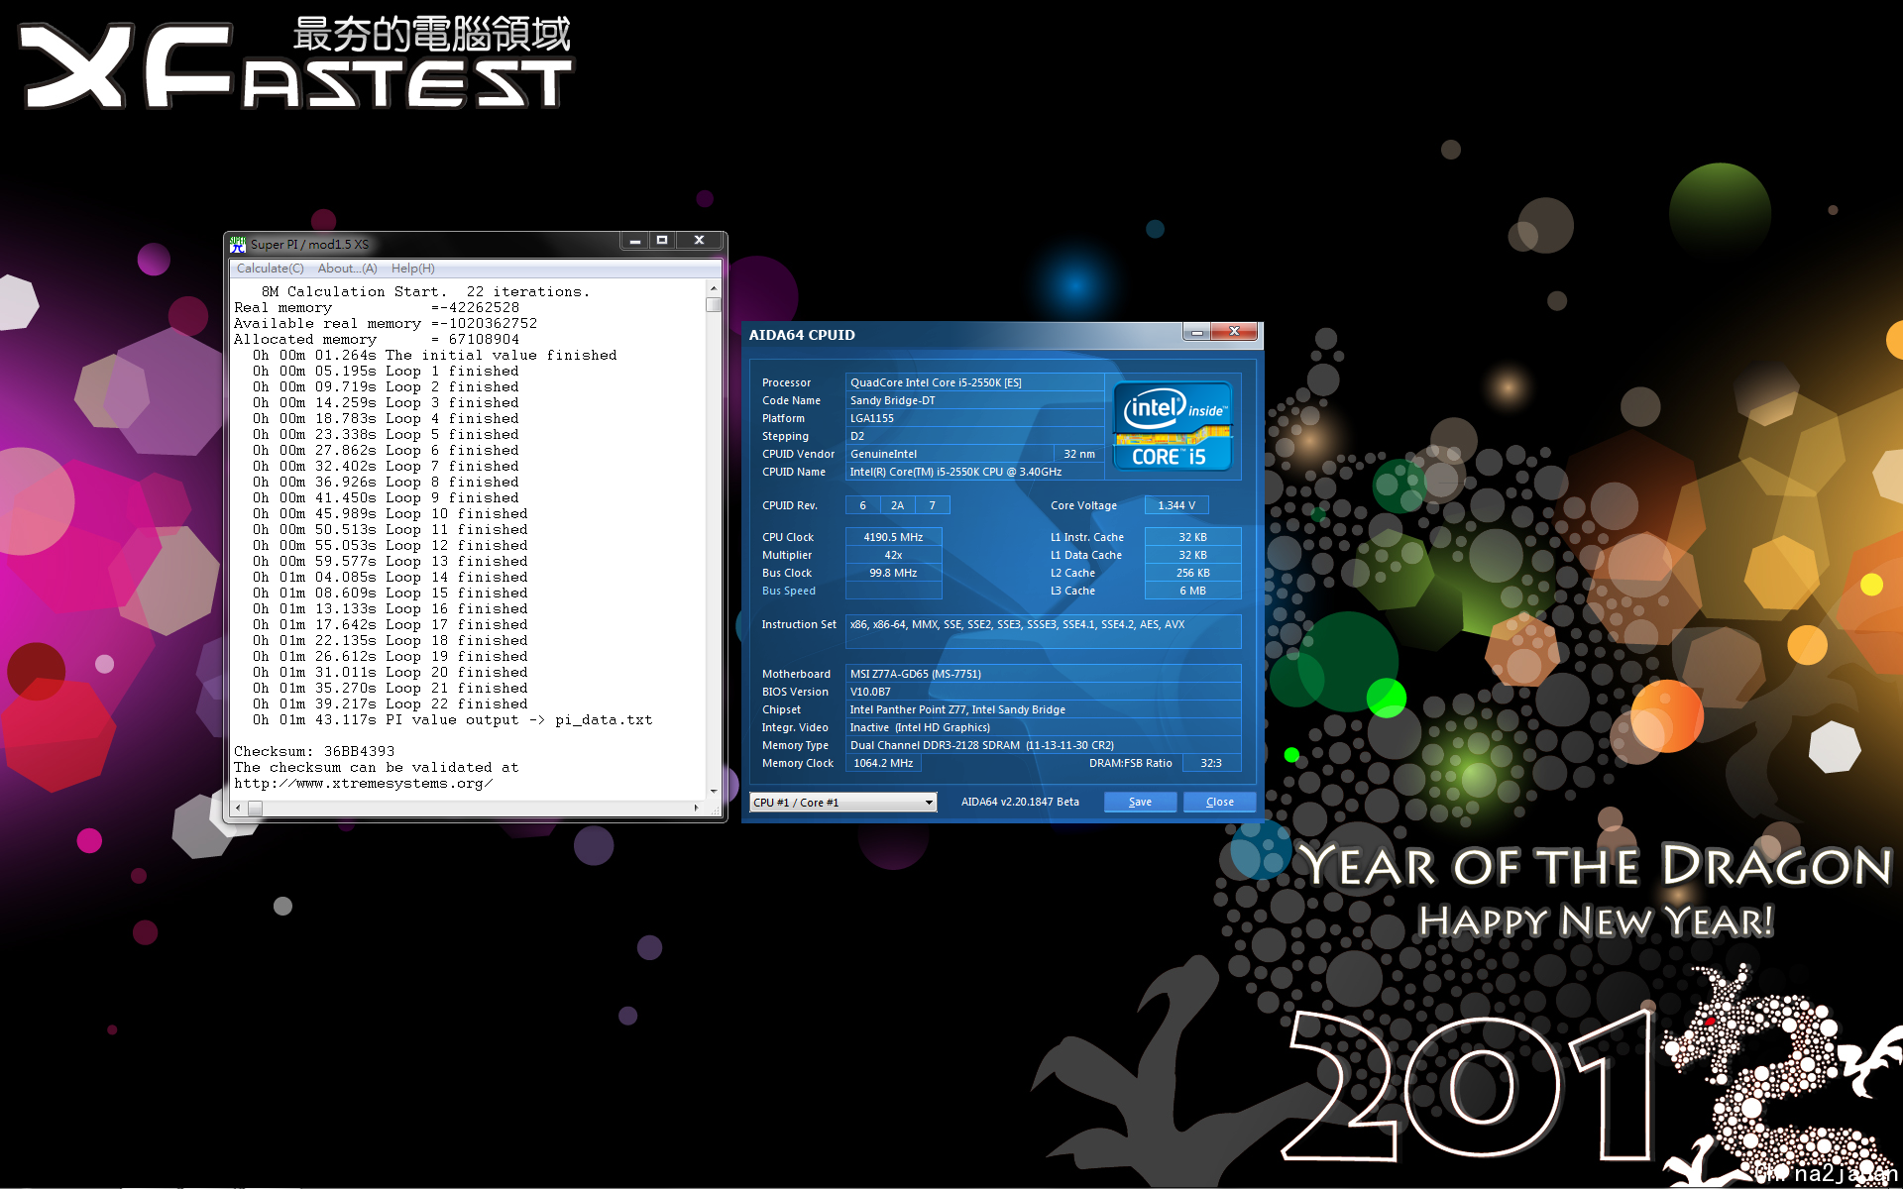Open the About...(A) menu in Super PI
This screenshot has width=1903, height=1189.
[347, 269]
